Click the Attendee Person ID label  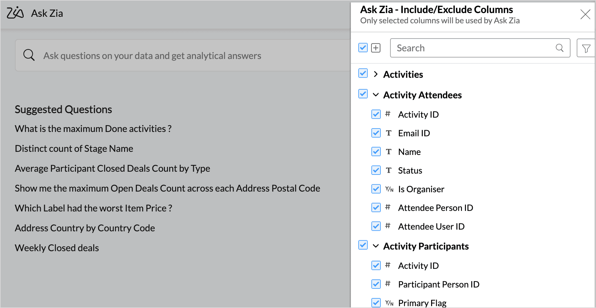(x=435, y=207)
